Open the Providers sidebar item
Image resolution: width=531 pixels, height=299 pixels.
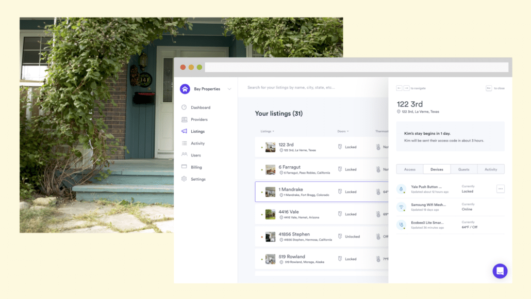(x=199, y=119)
